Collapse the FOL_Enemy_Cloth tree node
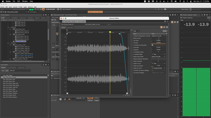 pyautogui.click(x=10, y=45)
